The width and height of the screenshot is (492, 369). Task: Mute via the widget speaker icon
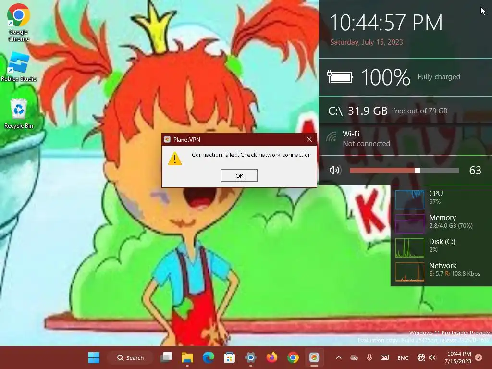(x=335, y=170)
